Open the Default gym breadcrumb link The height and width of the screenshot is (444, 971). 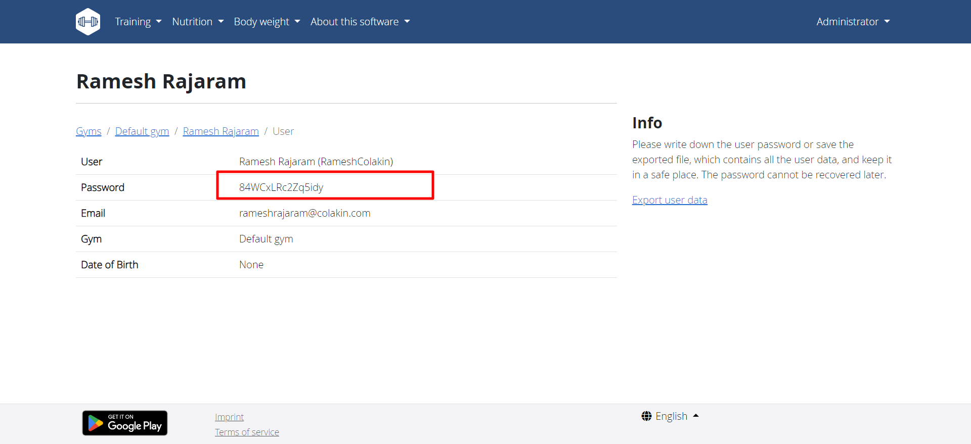click(142, 131)
